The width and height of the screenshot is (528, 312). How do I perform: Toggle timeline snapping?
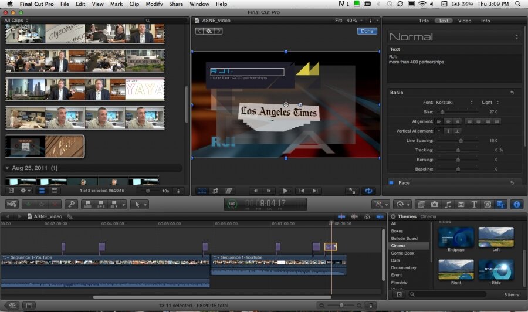coord(380,216)
